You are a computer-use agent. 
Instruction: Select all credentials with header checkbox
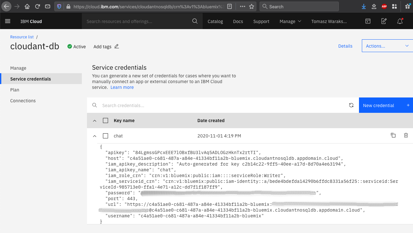click(x=105, y=120)
